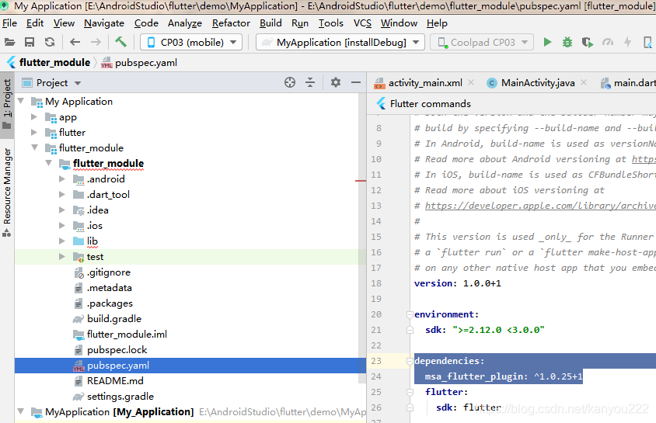Screen dimensions: 656x423
Task: Toggle the Resource Manager side tool window
Action: click(7, 192)
